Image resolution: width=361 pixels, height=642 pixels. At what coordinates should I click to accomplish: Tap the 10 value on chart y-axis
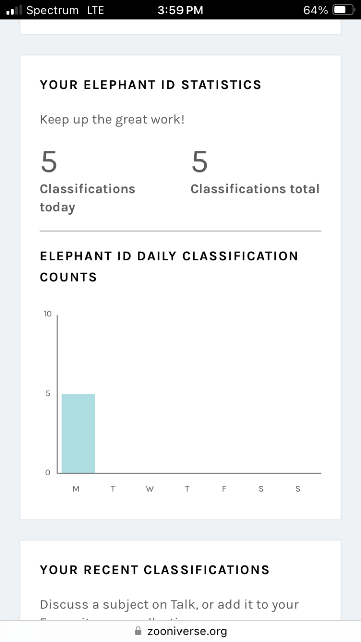point(47,314)
